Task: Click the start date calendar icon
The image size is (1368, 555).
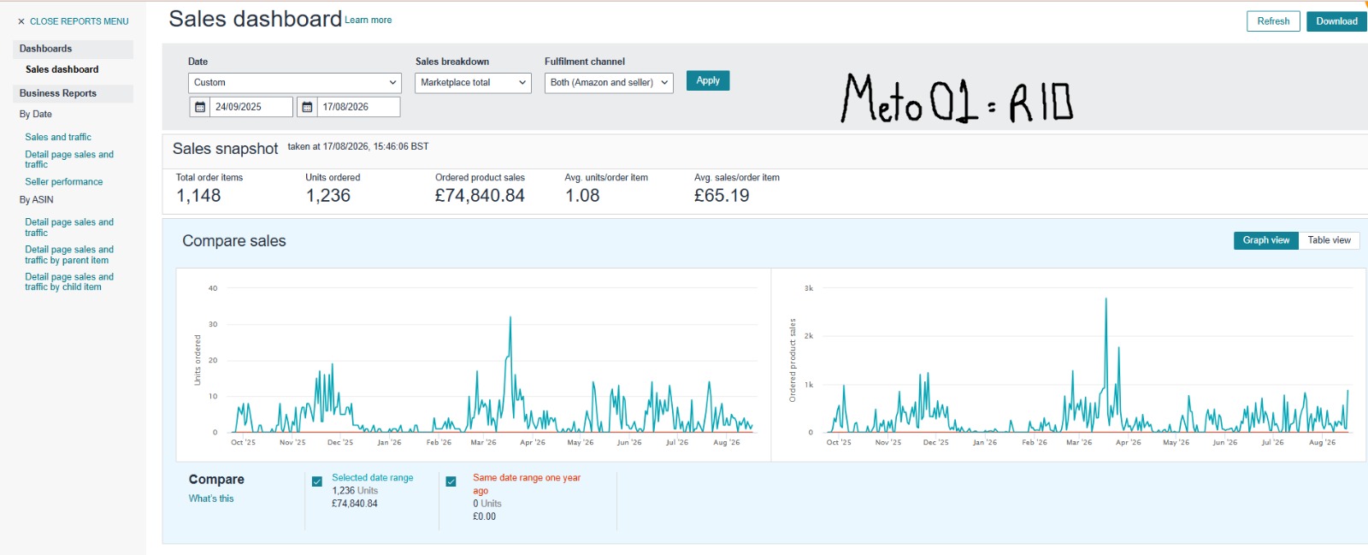Action: (x=200, y=107)
